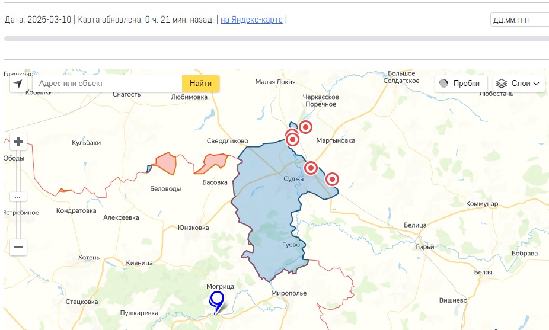
Task: Select the red marker just above Суджа
Action: tap(310, 168)
